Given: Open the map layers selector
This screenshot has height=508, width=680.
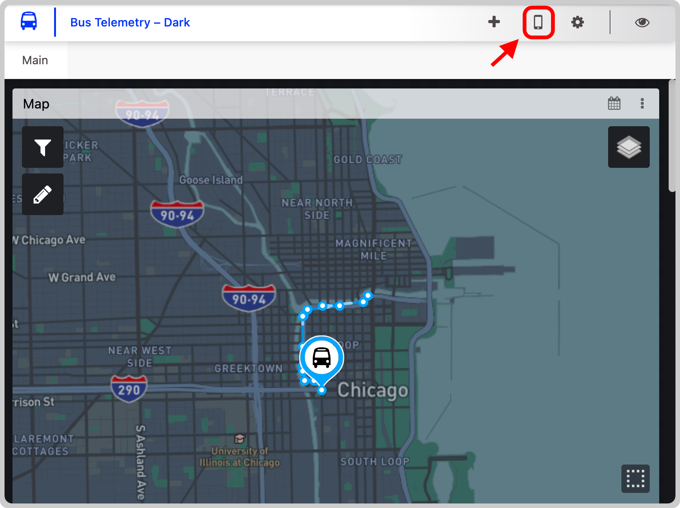Looking at the screenshot, I should pyautogui.click(x=629, y=147).
